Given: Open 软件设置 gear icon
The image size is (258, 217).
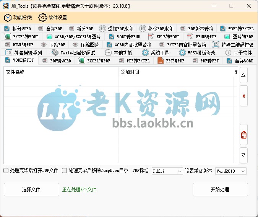Looking at the screenshot, I should click(x=42, y=18).
